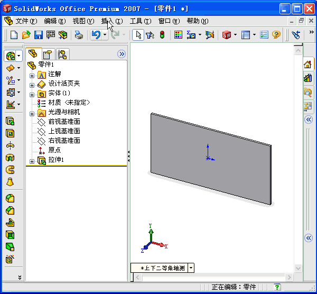Click the New document icon
Image resolution: width=317 pixels, height=294 pixels.
14,35
